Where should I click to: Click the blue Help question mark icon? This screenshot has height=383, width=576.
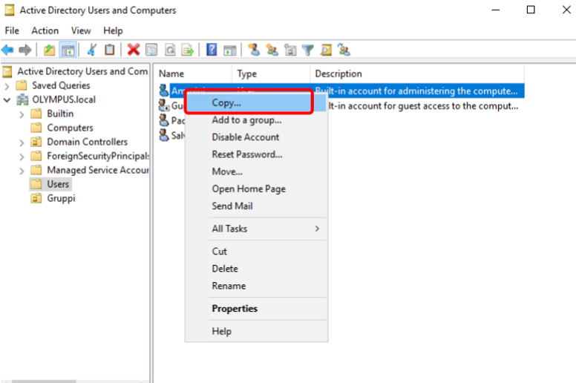[212, 50]
